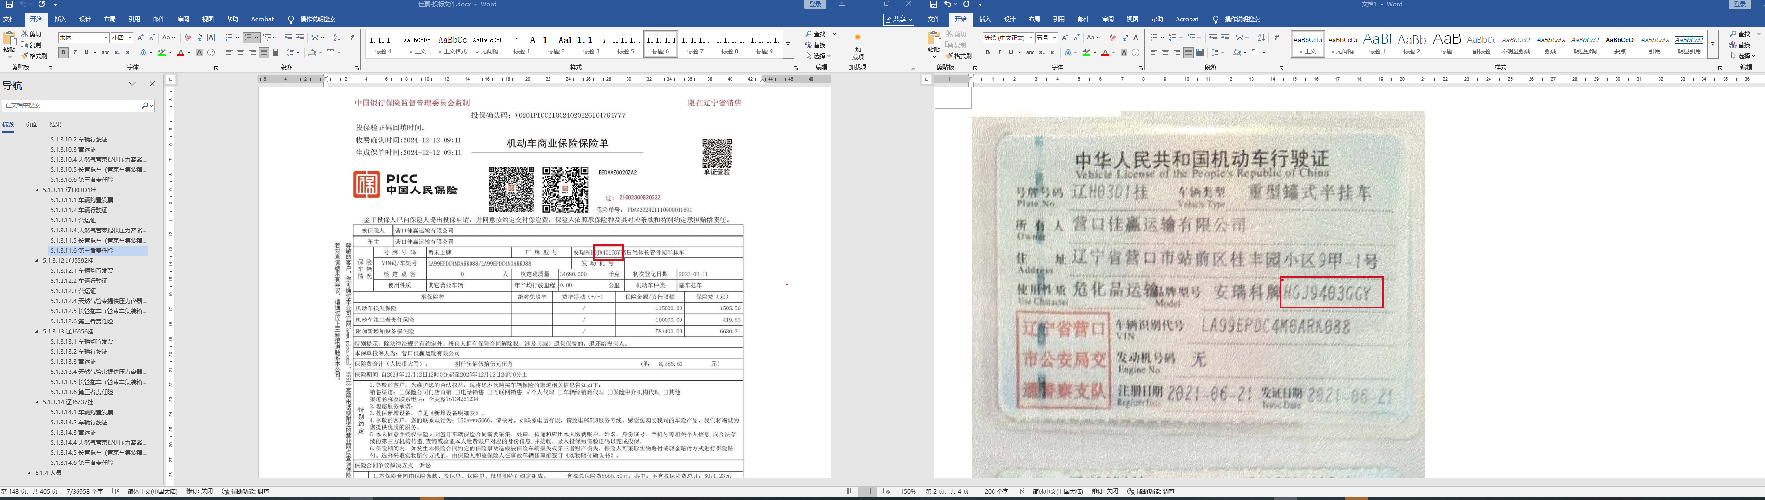Close the navigation (导航) pane
The width and height of the screenshot is (1765, 500).
point(152,84)
